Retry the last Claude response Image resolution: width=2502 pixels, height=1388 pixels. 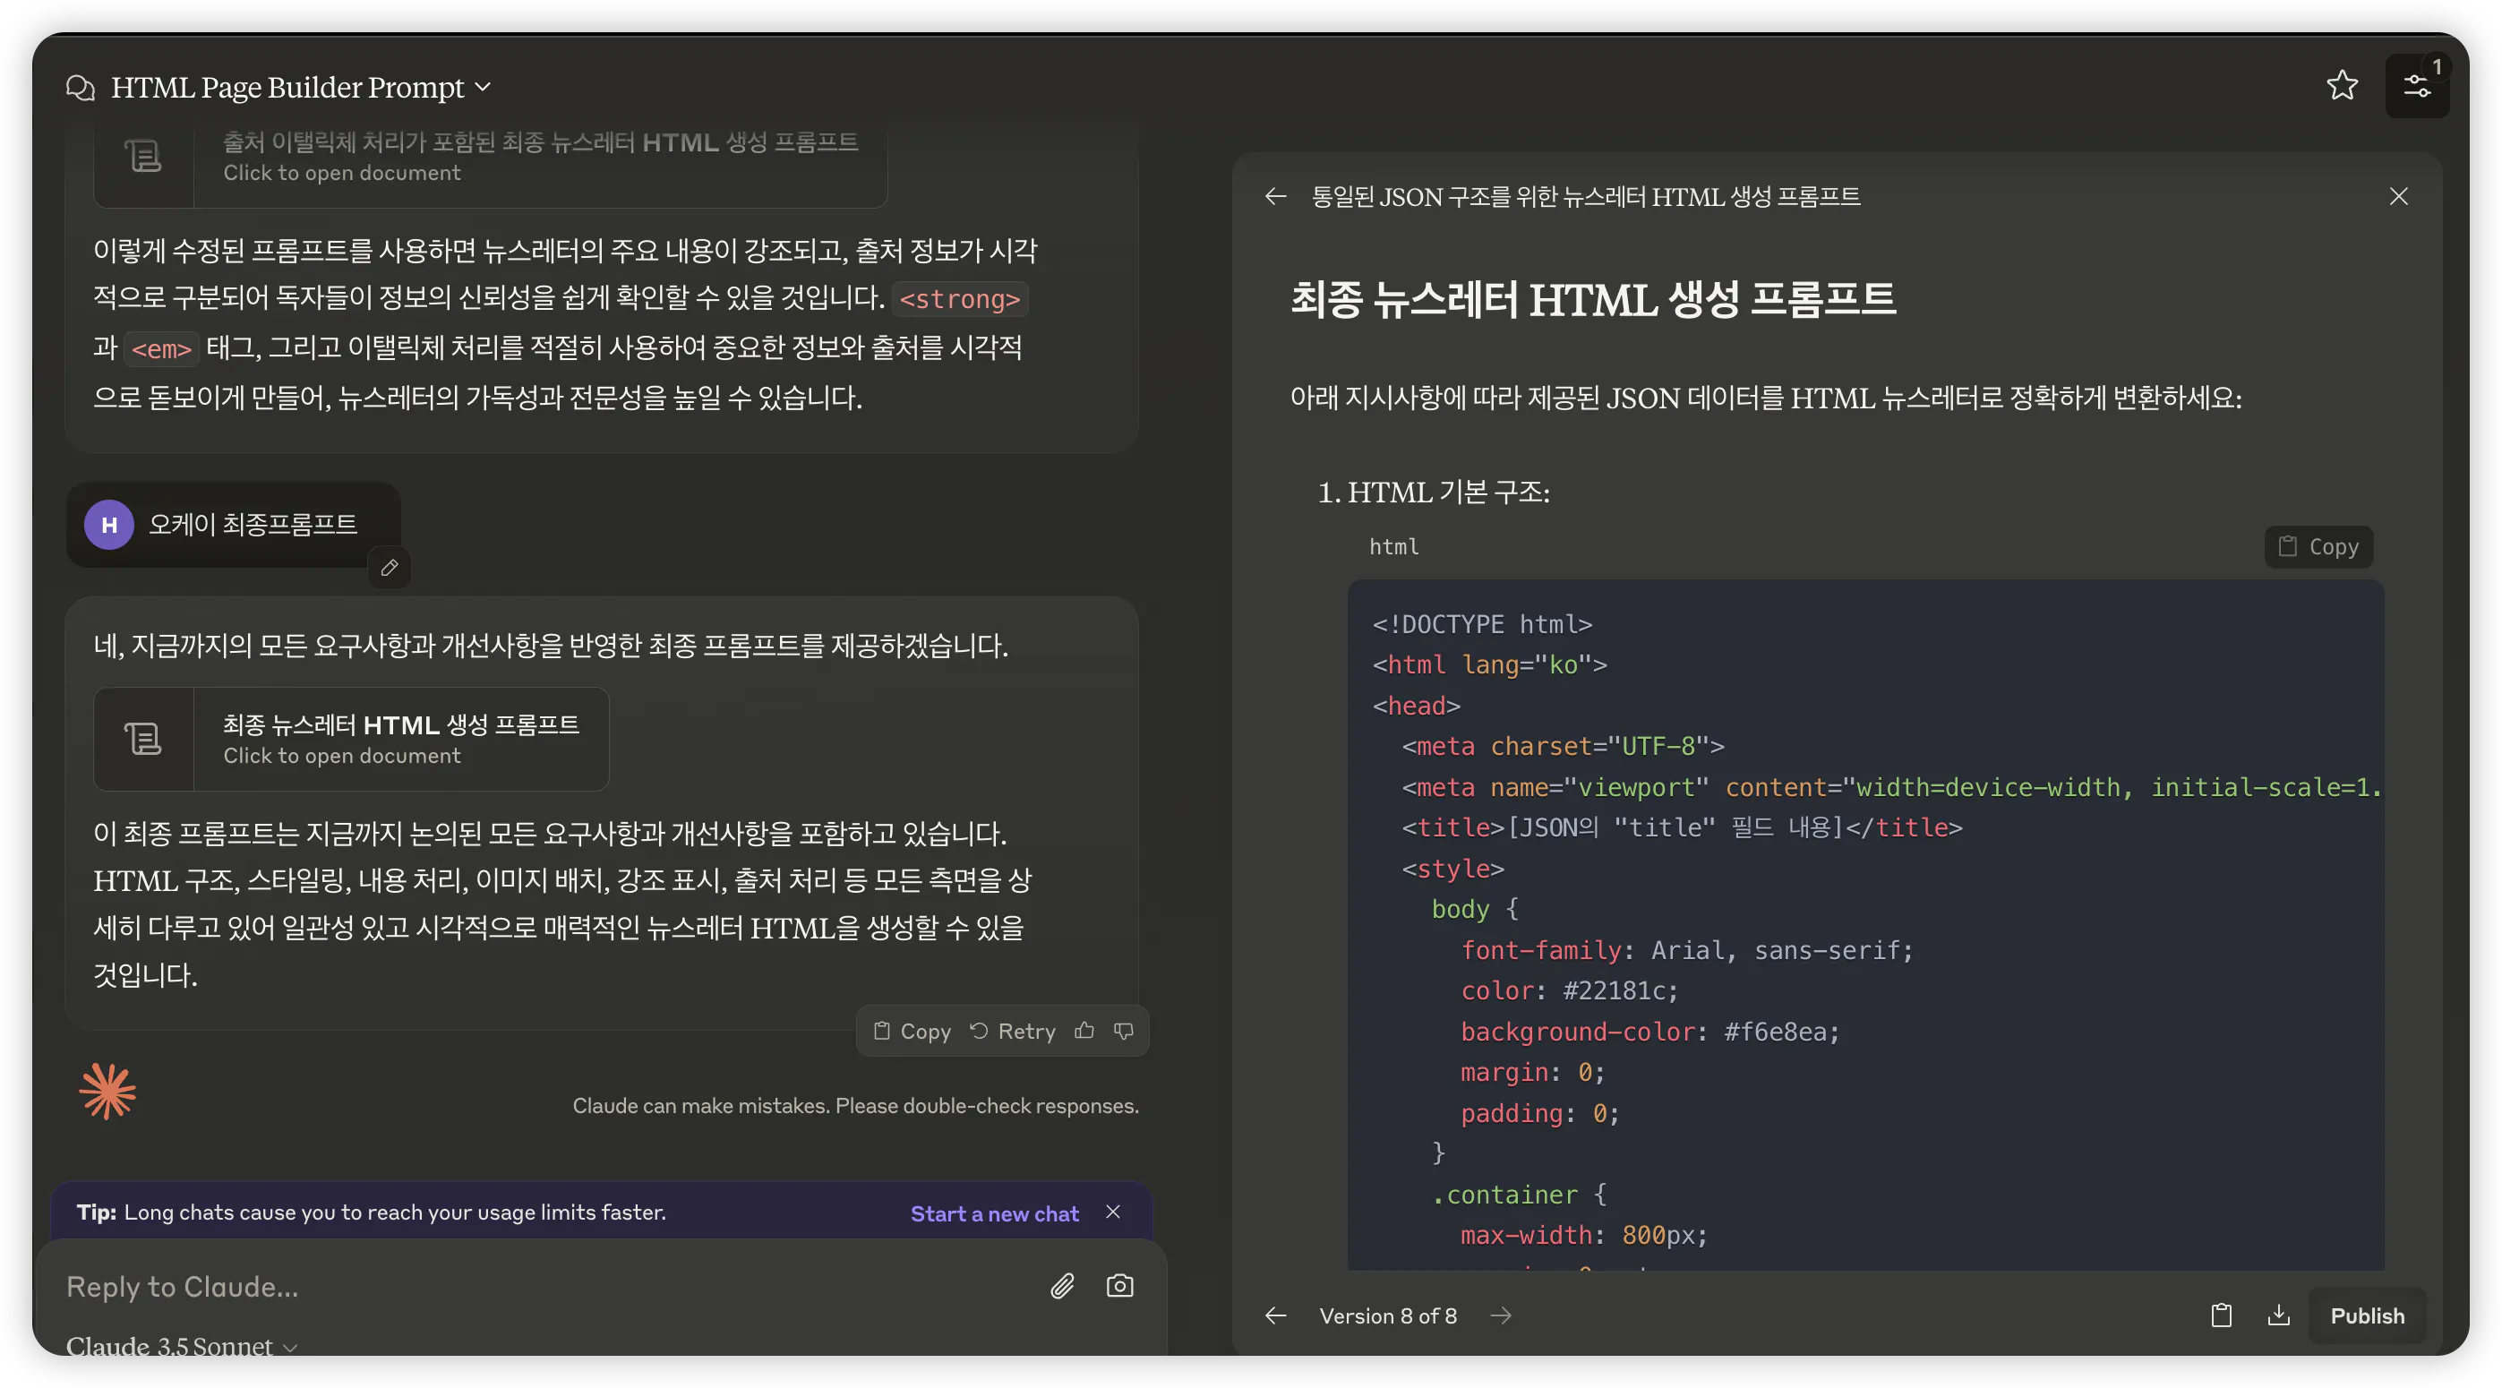pyautogui.click(x=1013, y=1031)
